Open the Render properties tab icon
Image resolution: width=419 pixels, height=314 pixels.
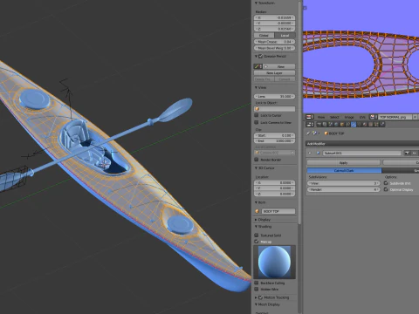click(319, 125)
